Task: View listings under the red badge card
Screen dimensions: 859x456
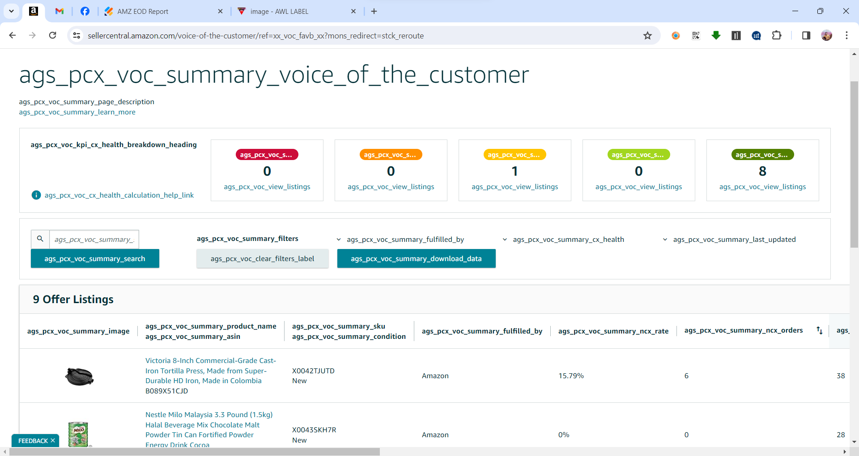Action: [267, 187]
